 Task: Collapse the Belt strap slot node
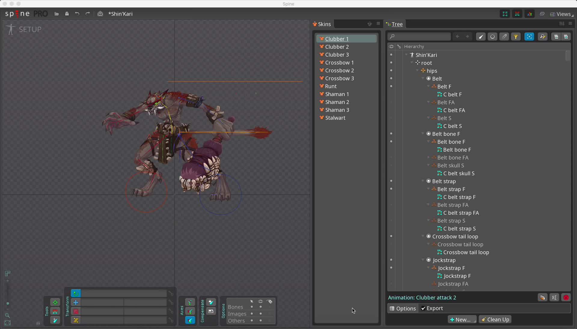click(423, 181)
